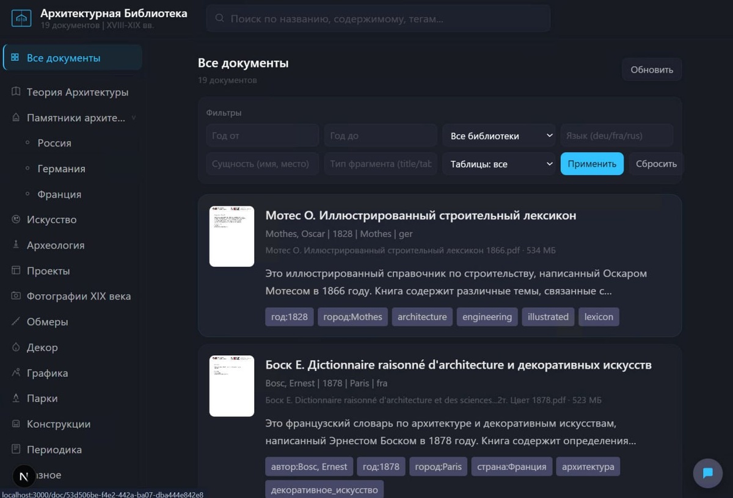This screenshot has width=733, height=498.
Task: Click the Год от input field
Action: pos(262,135)
